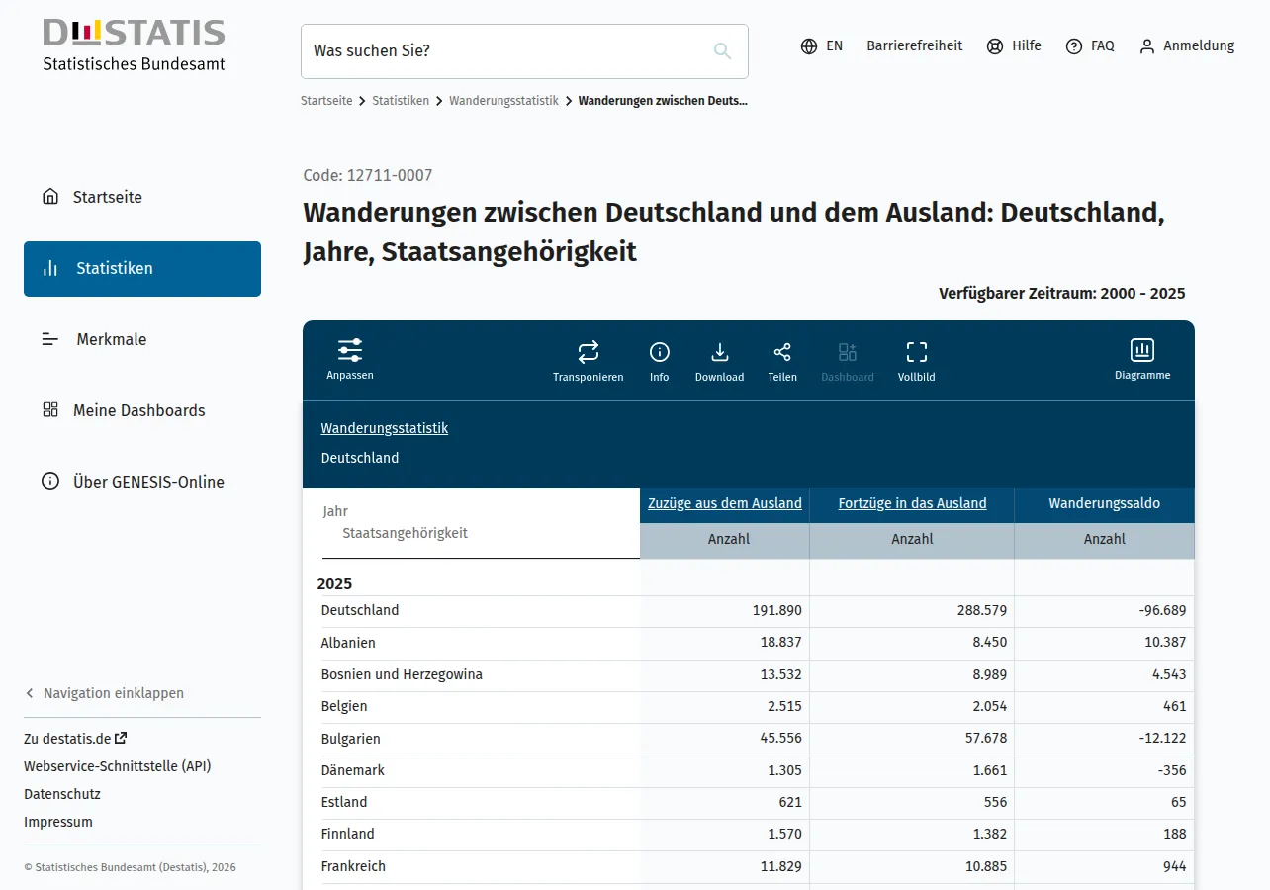This screenshot has width=1270, height=890.
Task: Collapse the sidebar with Navigation einklappen
Action: click(x=104, y=693)
